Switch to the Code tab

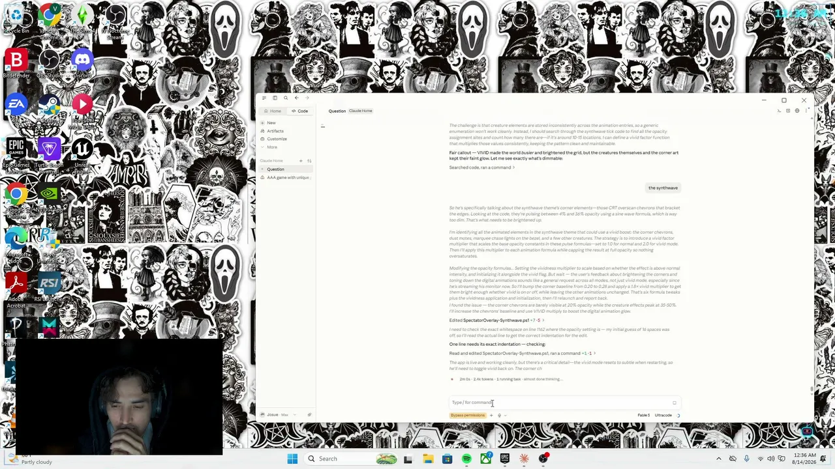tap(299, 111)
